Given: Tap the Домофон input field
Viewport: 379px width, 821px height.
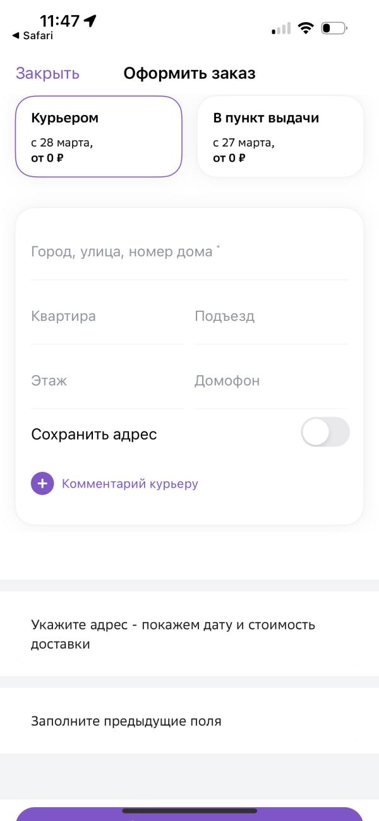Looking at the screenshot, I should 271,381.
